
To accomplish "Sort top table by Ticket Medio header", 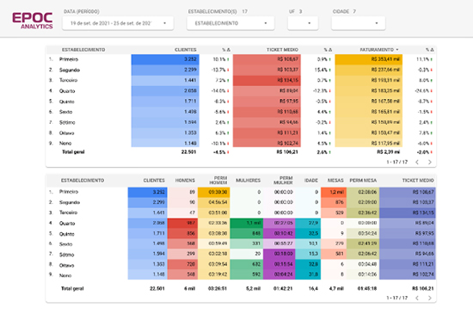I will pos(282,50).
